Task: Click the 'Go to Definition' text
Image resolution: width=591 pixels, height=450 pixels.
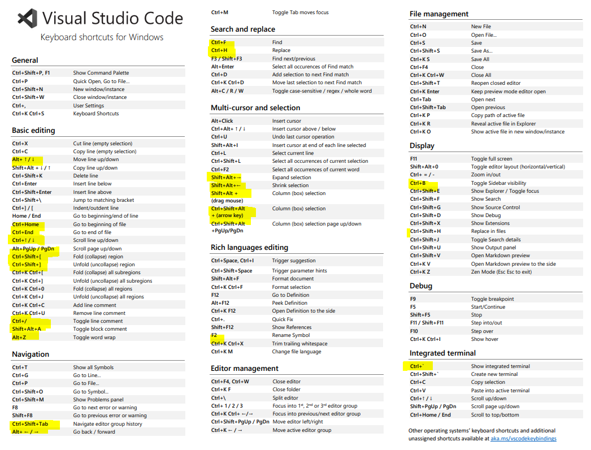Action: point(290,295)
